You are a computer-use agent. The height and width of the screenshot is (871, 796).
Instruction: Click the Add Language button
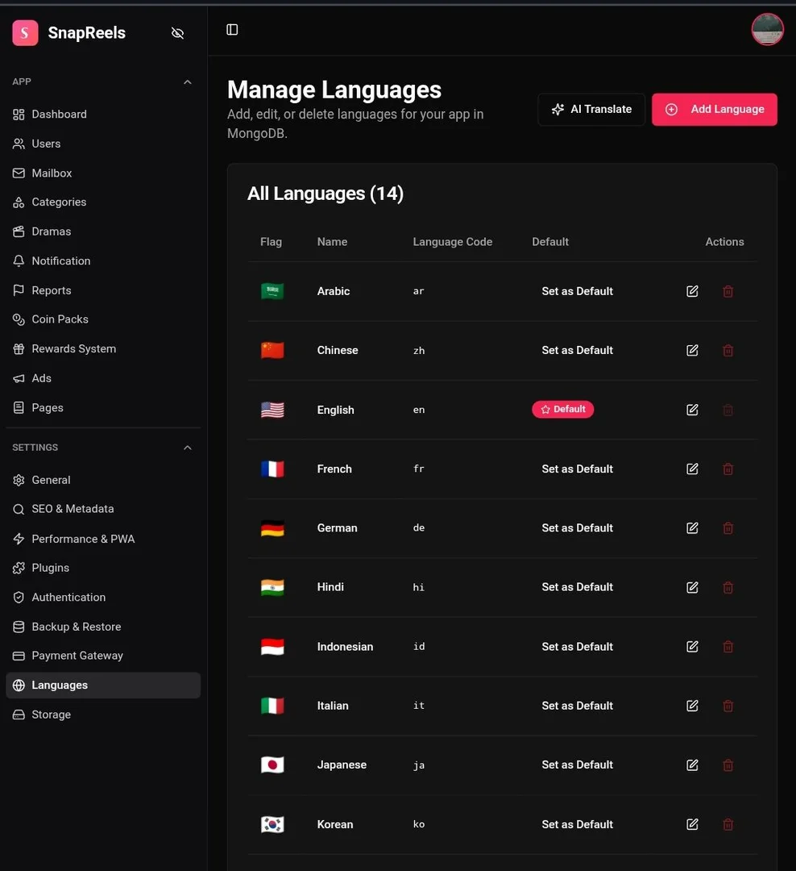click(x=715, y=110)
